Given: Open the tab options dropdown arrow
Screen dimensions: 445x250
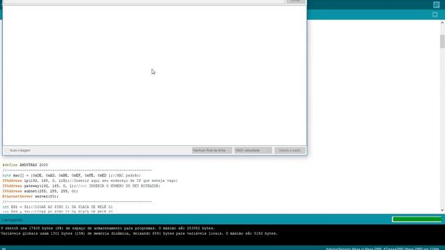Looking at the screenshot, I should (x=435, y=15).
